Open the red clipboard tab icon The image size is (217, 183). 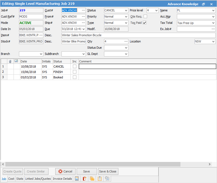pyautogui.click(x=85, y=179)
